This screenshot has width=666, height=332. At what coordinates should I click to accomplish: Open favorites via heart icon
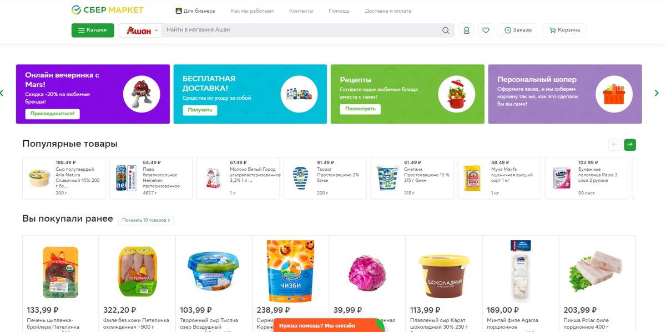tap(486, 30)
